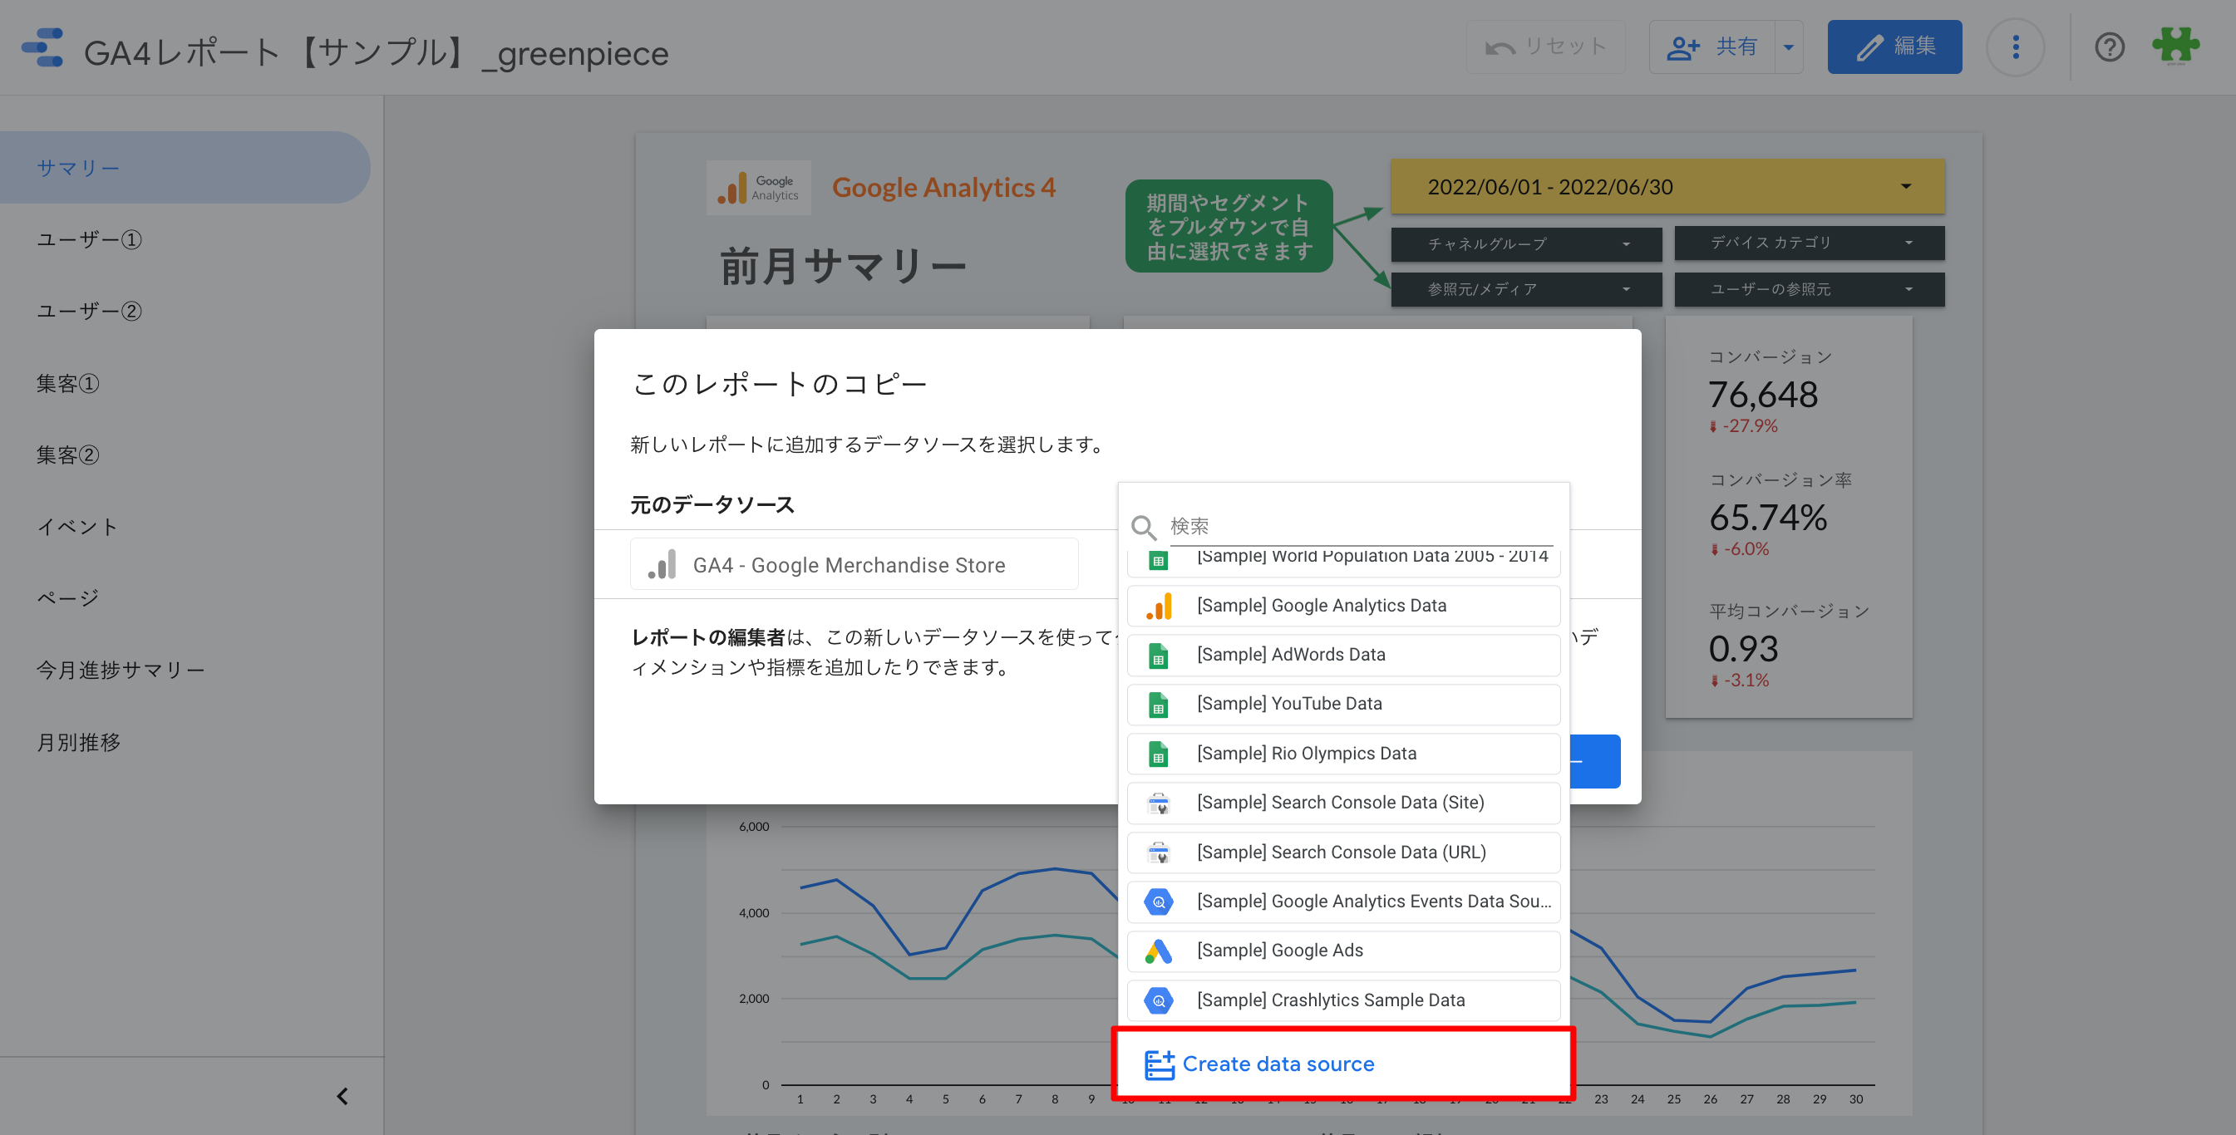Click the [Sample] YouTube Data sheet icon

(x=1159, y=704)
